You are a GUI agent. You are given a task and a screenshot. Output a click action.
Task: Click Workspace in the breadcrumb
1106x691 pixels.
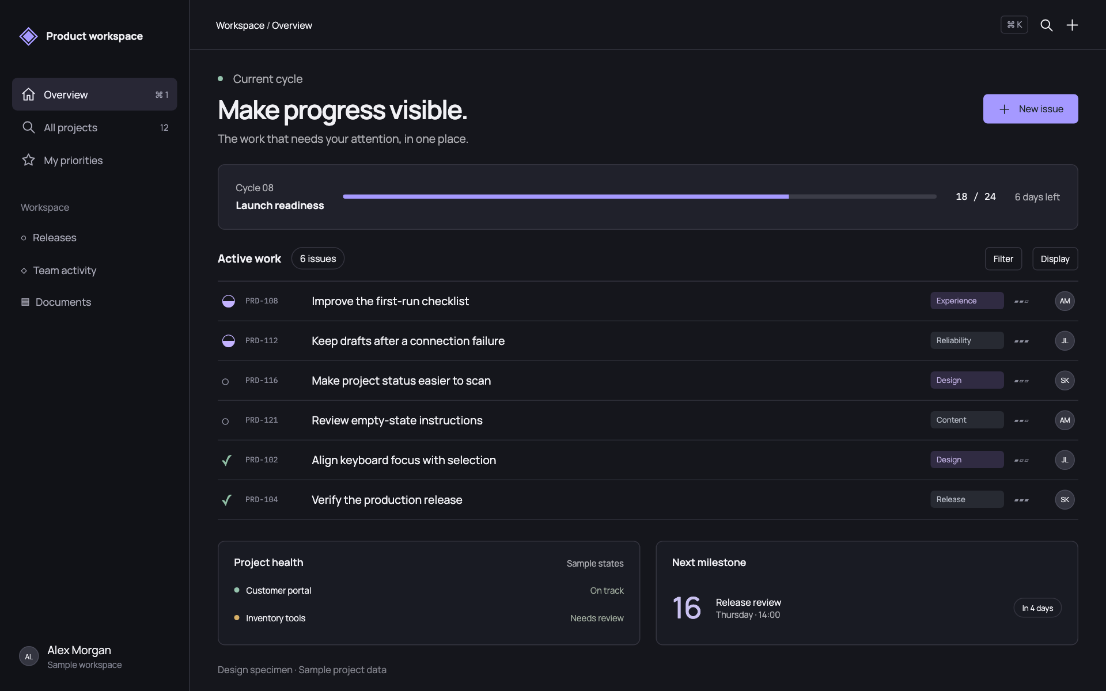click(x=240, y=25)
